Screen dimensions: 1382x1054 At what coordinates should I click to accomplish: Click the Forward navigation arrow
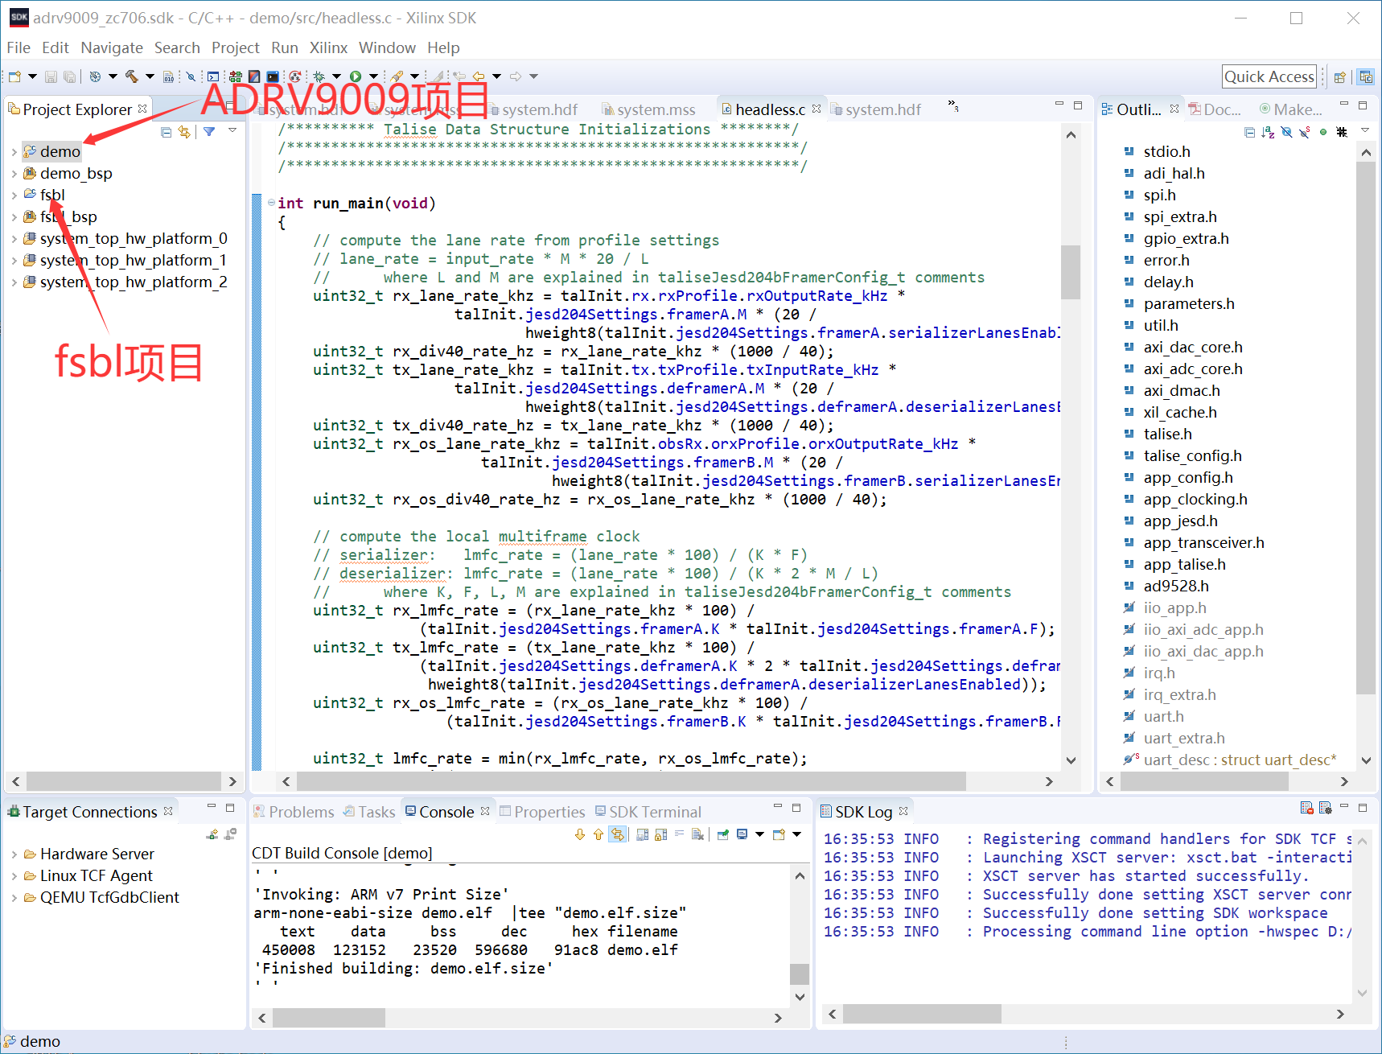tap(516, 76)
